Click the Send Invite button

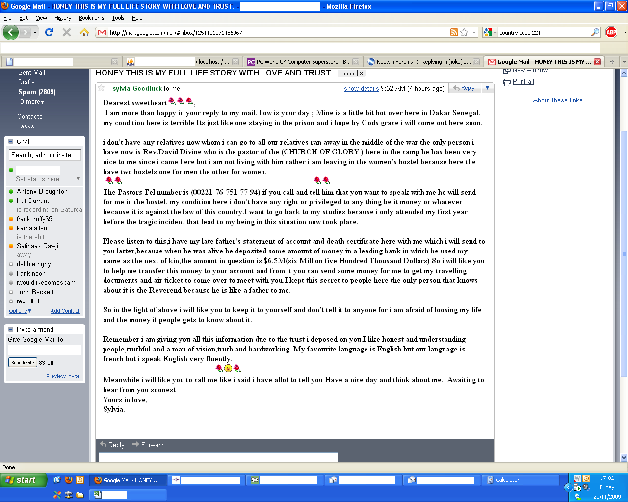pos(23,363)
